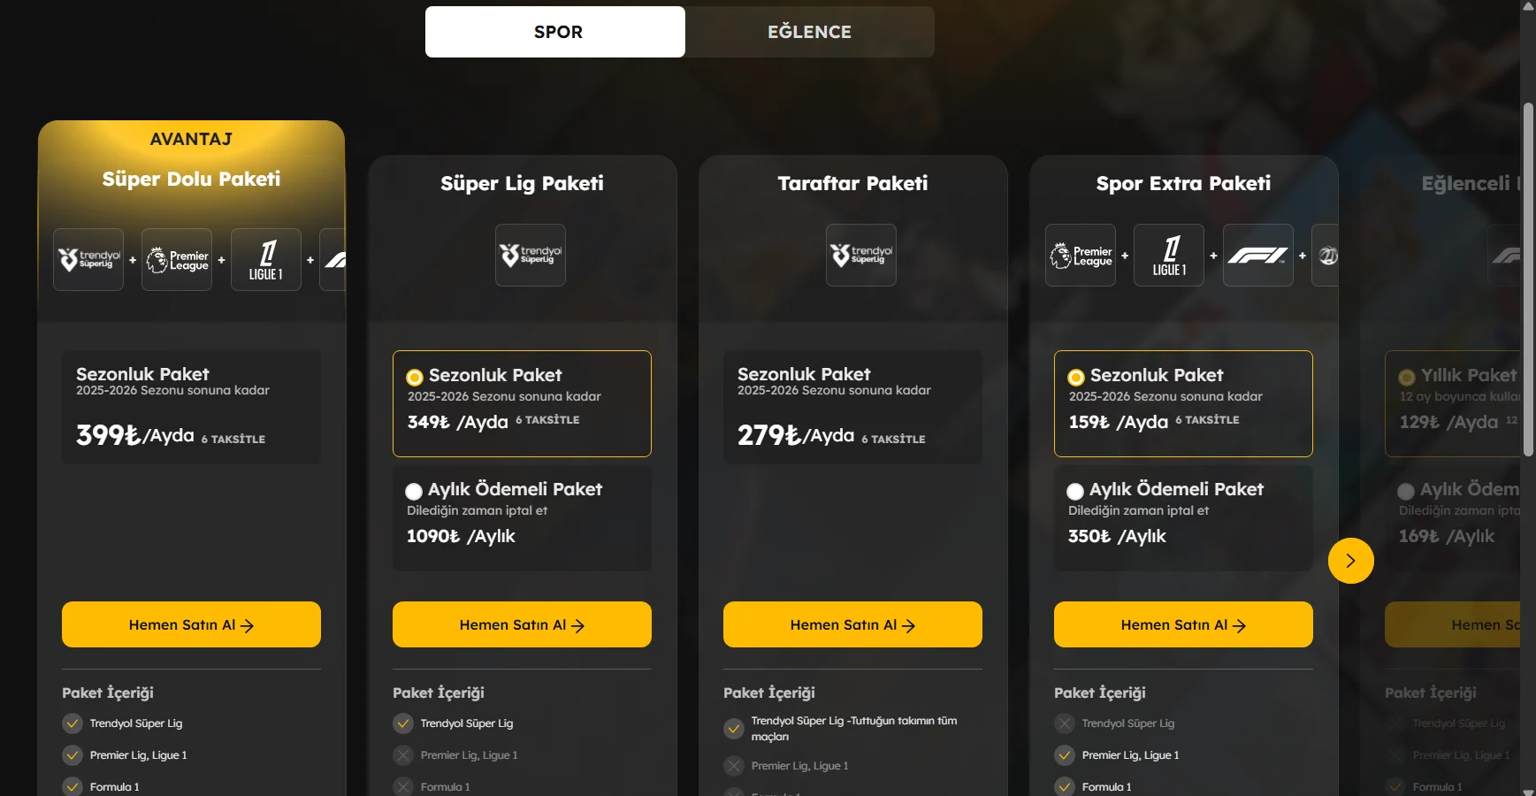The height and width of the screenshot is (796, 1536).
Task: Click Ligue 1 logo in Süper Dolu Paketi
Action: [x=266, y=260]
